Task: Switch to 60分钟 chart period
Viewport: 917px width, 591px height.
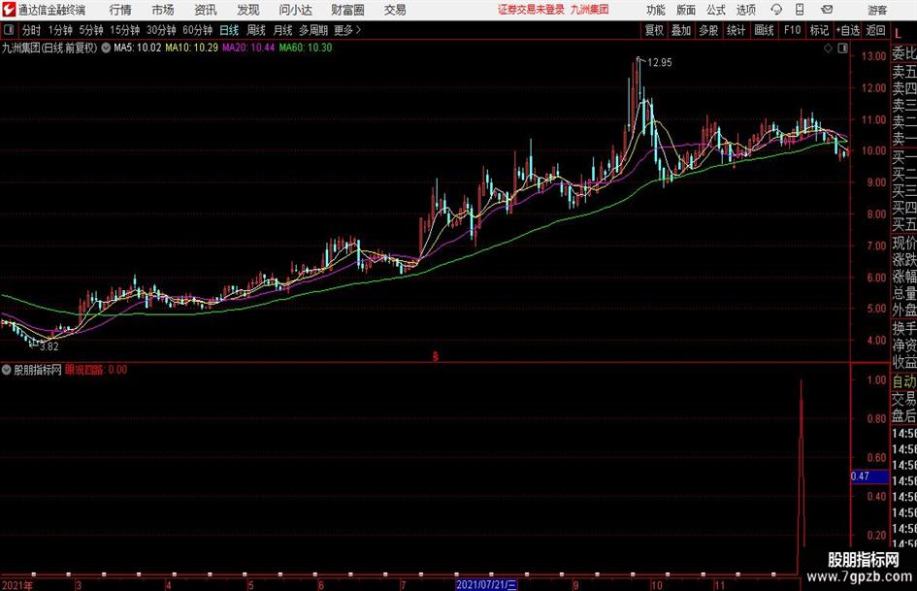Action: (197, 30)
